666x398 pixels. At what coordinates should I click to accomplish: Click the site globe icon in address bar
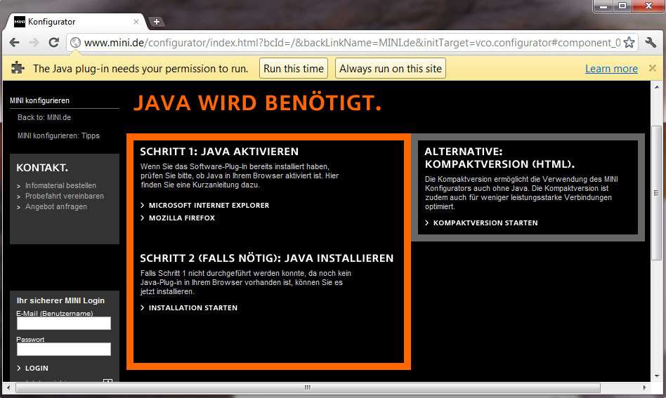(75, 43)
